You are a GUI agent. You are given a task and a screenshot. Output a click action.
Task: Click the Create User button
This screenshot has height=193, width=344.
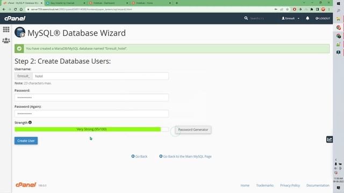click(x=26, y=140)
